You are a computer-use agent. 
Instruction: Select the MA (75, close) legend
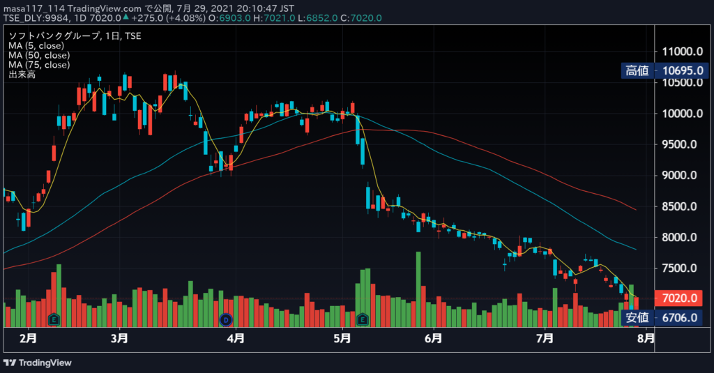[x=39, y=65]
